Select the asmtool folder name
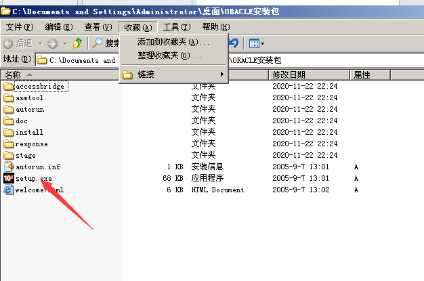The height and width of the screenshot is (281, 424). 30,98
